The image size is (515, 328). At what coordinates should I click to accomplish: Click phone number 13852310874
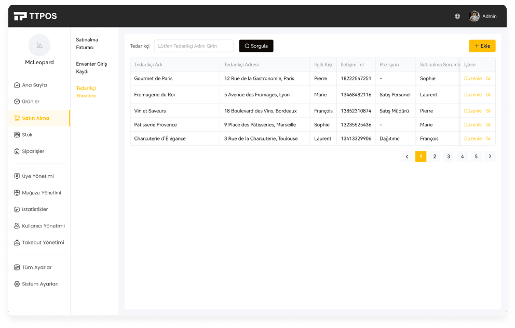(x=356, y=111)
